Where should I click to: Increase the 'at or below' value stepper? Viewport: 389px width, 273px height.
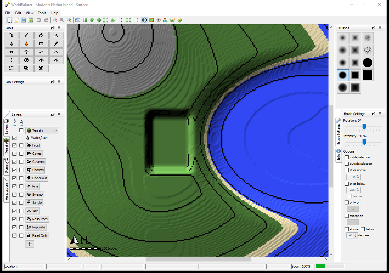click(x=358, y=189)
